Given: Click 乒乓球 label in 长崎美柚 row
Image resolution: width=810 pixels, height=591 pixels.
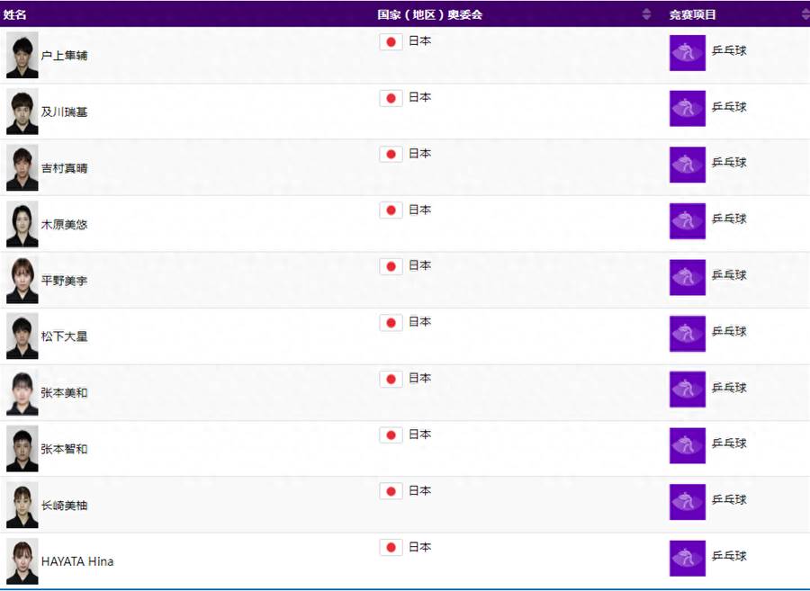Looking at the screenshot, I should (729, 499).
